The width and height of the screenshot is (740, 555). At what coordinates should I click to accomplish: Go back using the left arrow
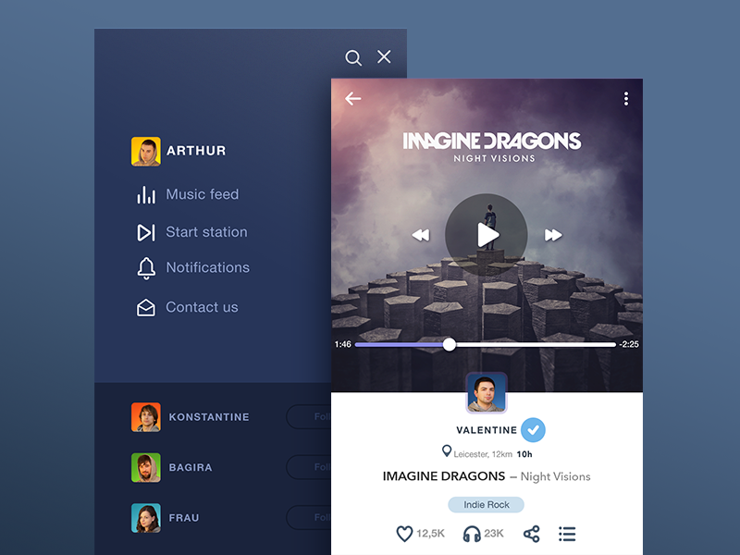coord(353,99)
